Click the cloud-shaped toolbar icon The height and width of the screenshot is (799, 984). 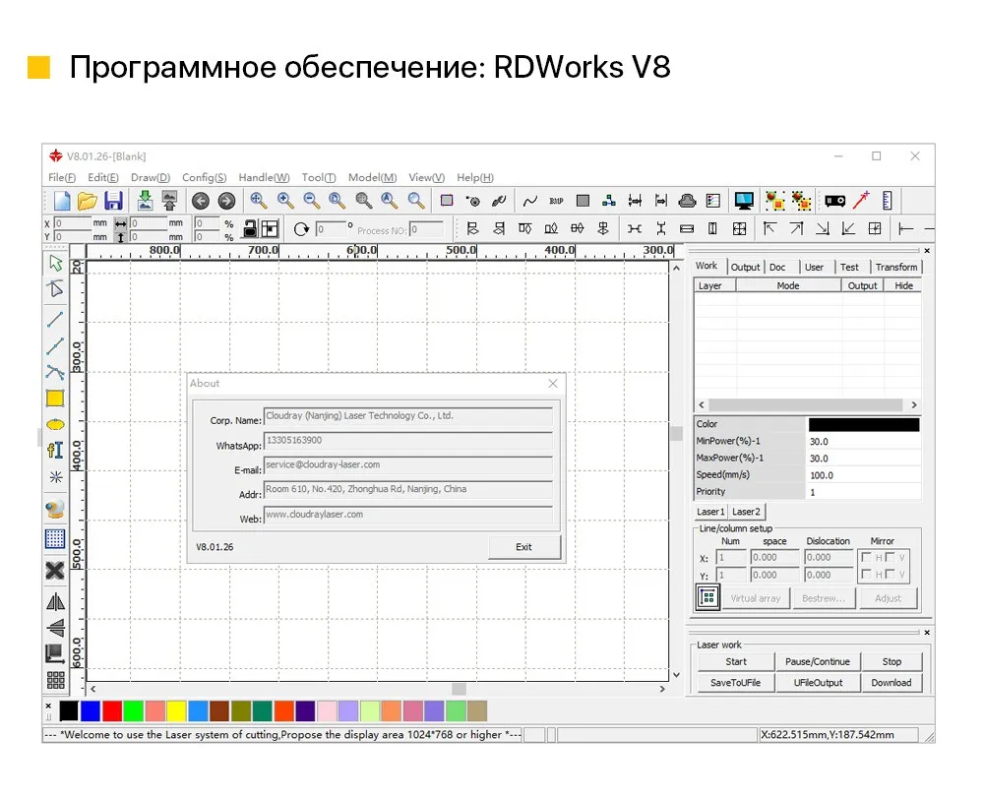pos(687,201)
